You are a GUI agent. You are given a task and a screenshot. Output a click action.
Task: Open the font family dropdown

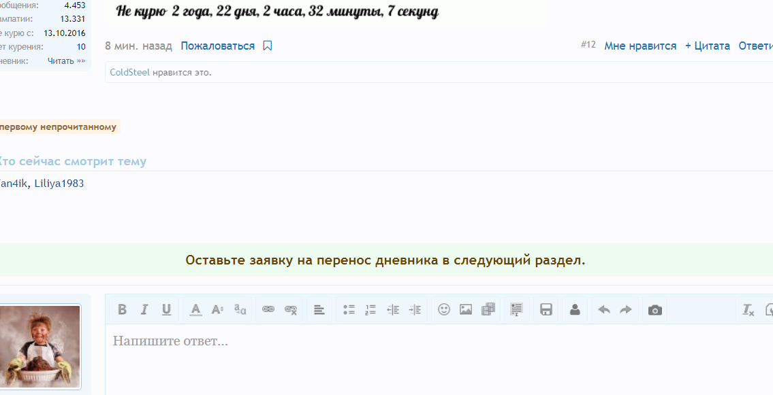click(x=240, y=309)
